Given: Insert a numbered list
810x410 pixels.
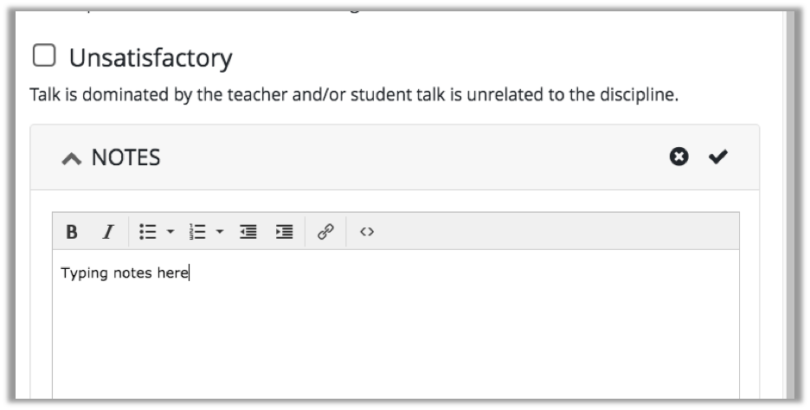Looking at the screenshot, I should coord(197,232).
